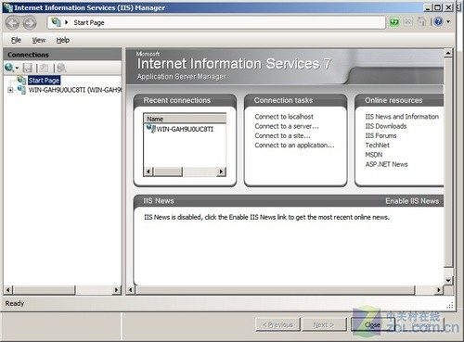Click the Connections panel left scroll arrow
The width and height of the screenshot is (464, 342).
(8, 290)
